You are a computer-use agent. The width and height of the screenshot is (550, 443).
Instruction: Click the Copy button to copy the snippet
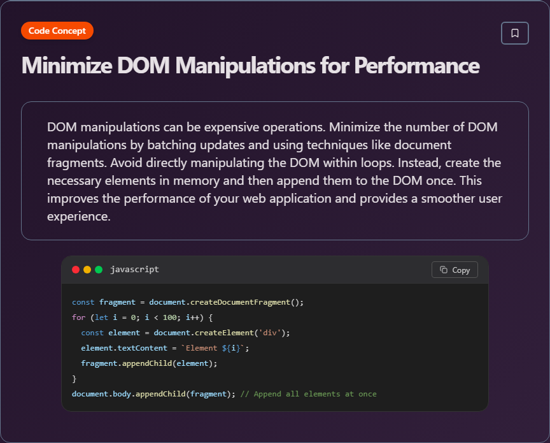[455, 269]
